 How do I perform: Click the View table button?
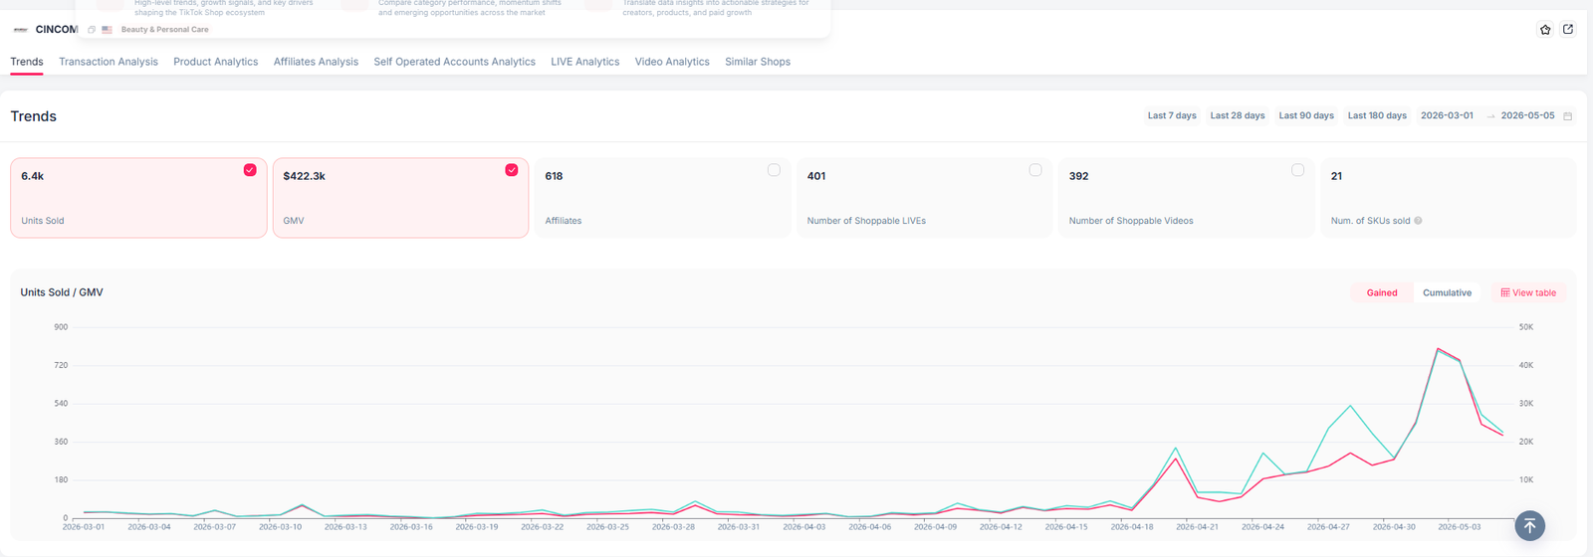[x=1528, y=292]
